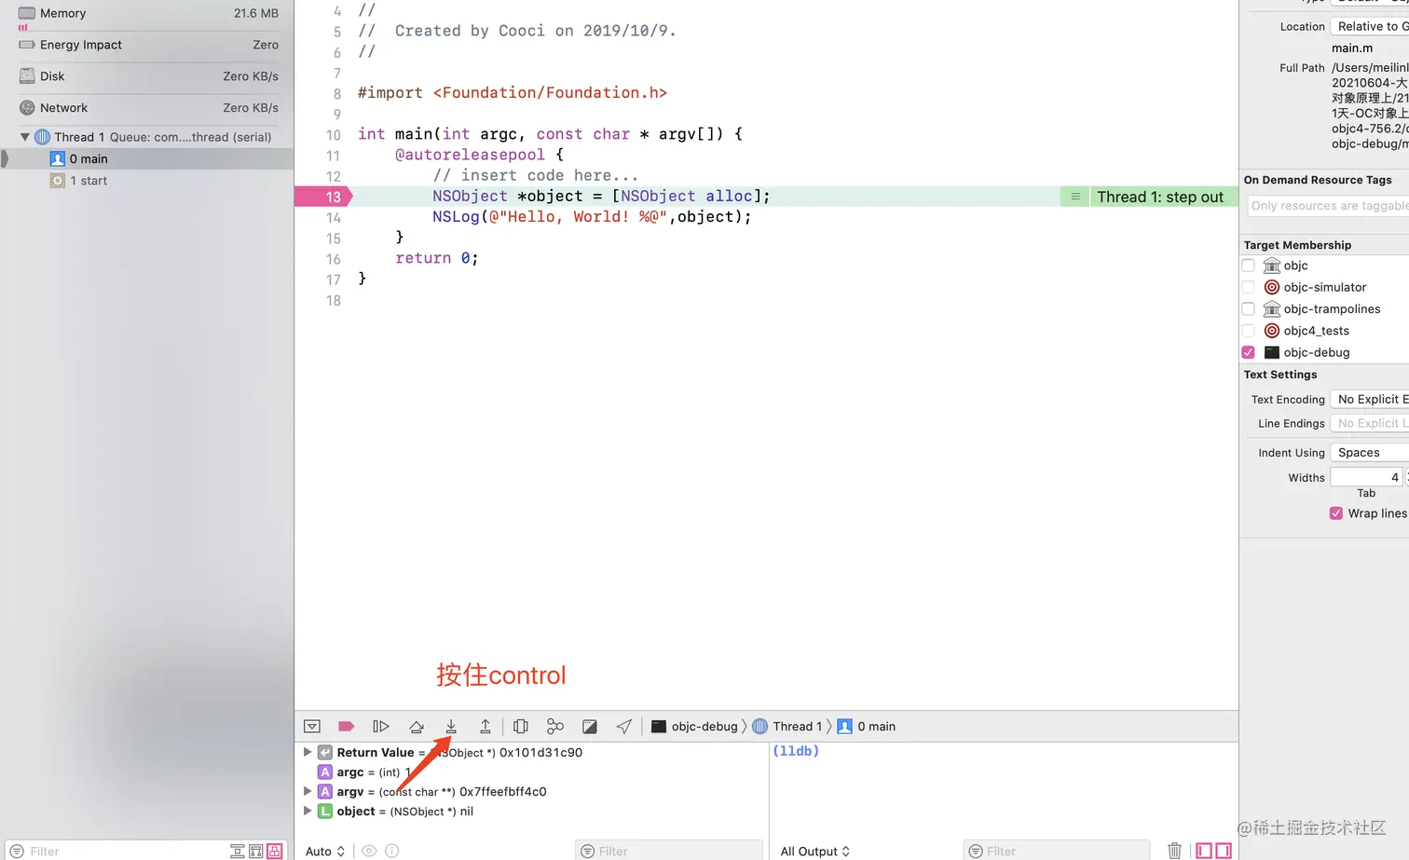Click the Simulate Location arrow icon
The image size is (1409, 860).
click(x=624, y=727)
